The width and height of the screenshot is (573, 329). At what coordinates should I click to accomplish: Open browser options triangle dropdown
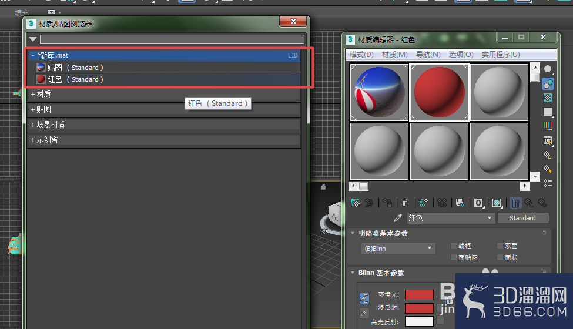[33, 39]
